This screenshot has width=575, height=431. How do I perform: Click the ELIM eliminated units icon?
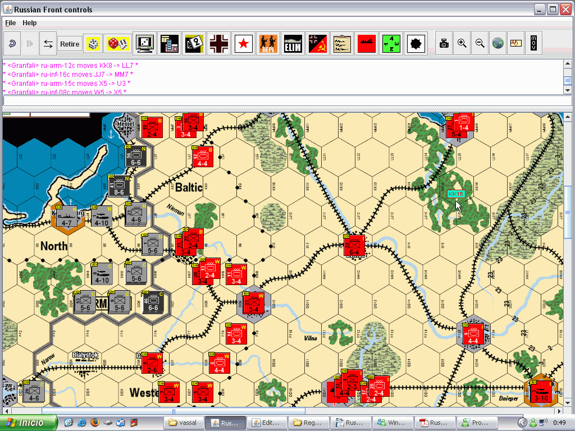tap(293, 44)
